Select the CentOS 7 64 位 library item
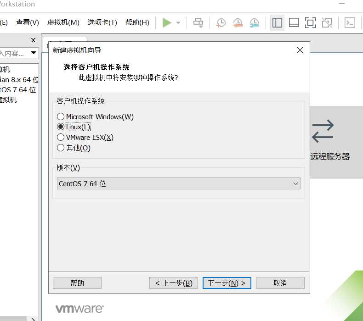 (19, 90)
